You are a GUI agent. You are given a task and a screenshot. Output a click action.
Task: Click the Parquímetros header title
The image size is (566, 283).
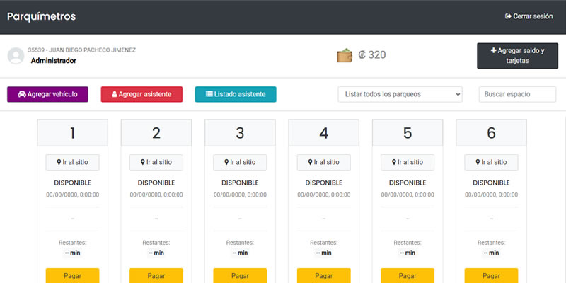[x=41, y=16]
